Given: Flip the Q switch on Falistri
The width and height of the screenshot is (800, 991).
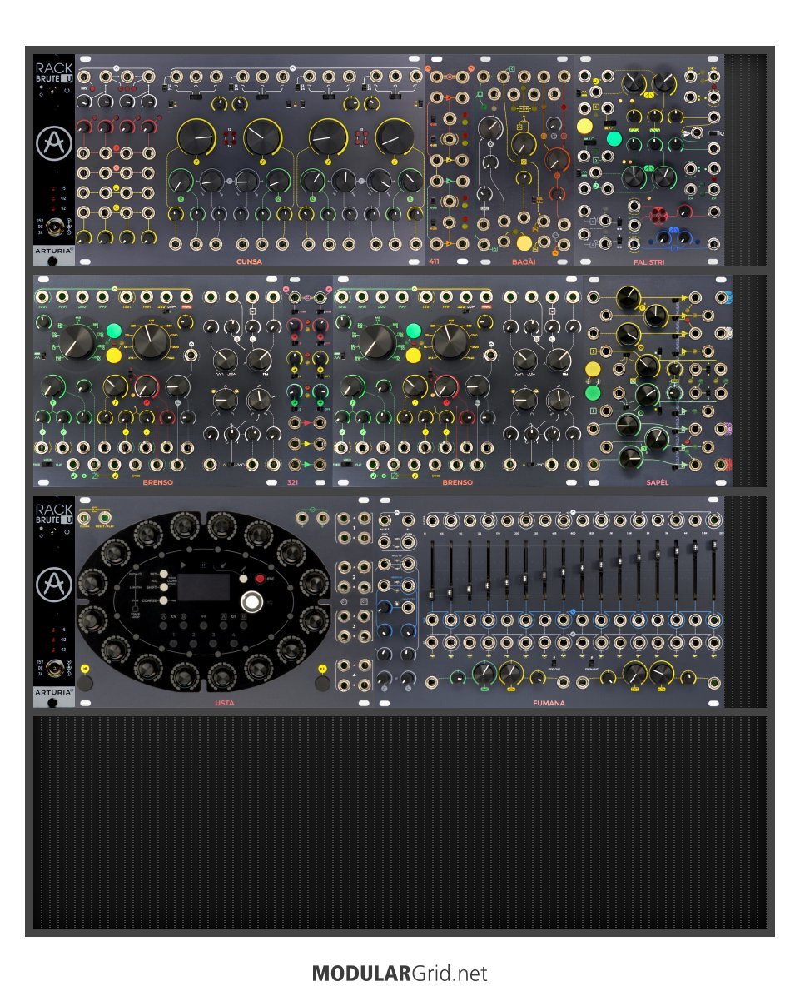Looking at the screenshot, I should pyautogui.click(x=713, y=133).
